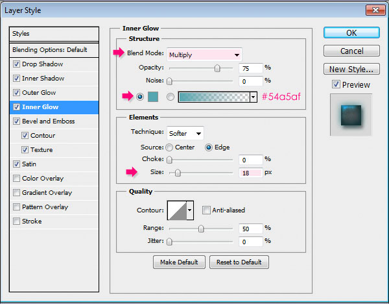The width and height of the screenshot is (389, 304).
Task: Click Reset to Default button
Action: (x=239, y=262)
